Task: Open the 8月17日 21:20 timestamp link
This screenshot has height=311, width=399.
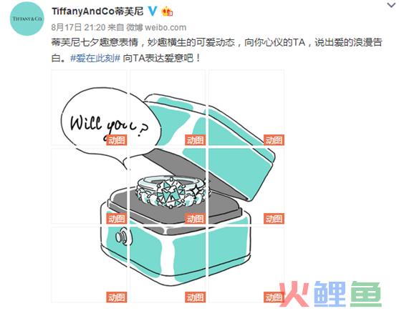Action: pyautogui.click(x=78, y=27)
